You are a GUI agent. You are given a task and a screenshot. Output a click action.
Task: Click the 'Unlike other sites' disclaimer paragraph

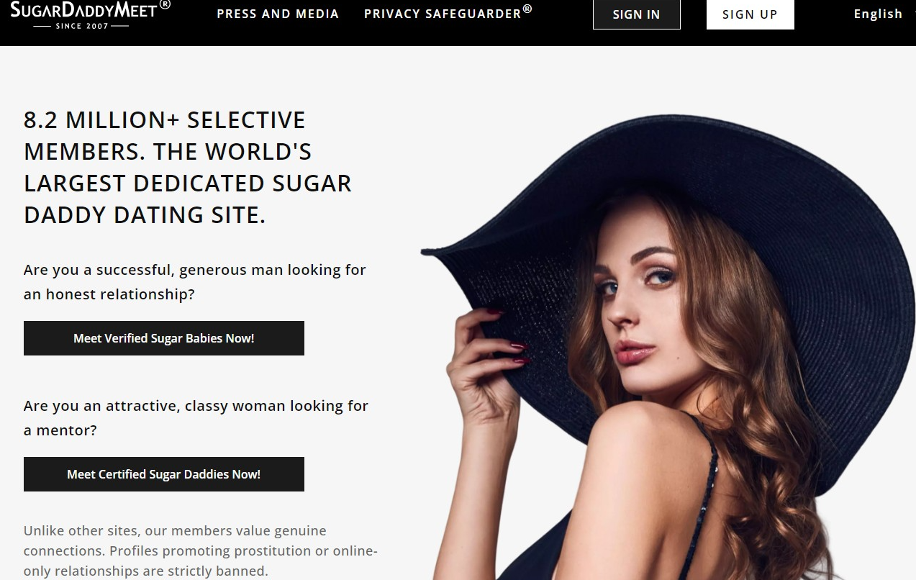pyautogui.click(x=201, y=550)
